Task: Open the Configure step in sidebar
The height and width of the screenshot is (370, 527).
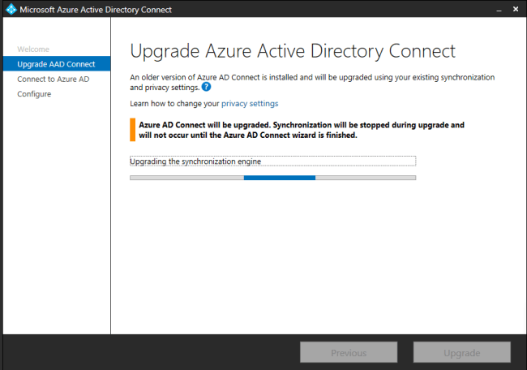Action: pos(34,94)
